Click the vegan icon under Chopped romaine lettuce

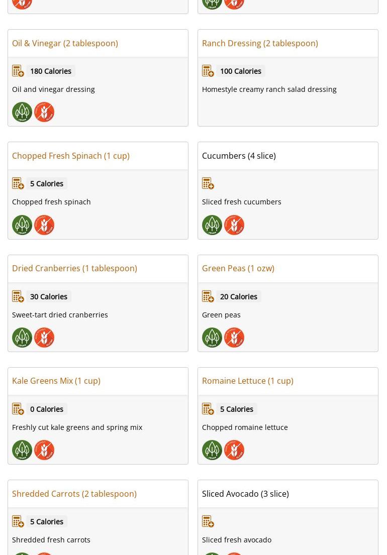click(212, 450)
